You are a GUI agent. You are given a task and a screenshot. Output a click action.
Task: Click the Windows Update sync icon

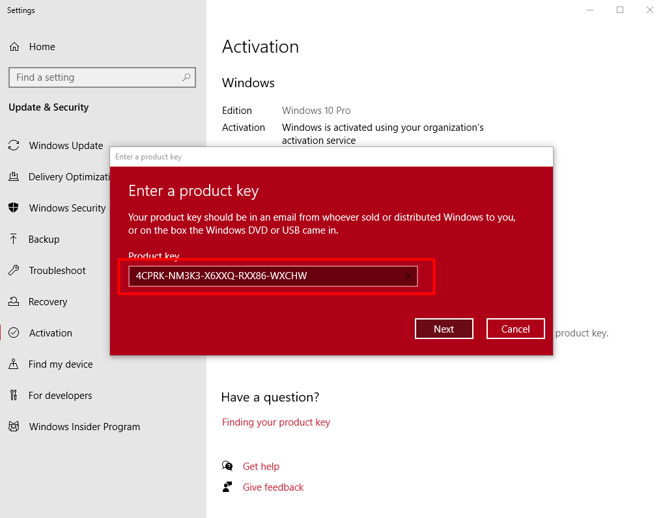tap(14, 145)
